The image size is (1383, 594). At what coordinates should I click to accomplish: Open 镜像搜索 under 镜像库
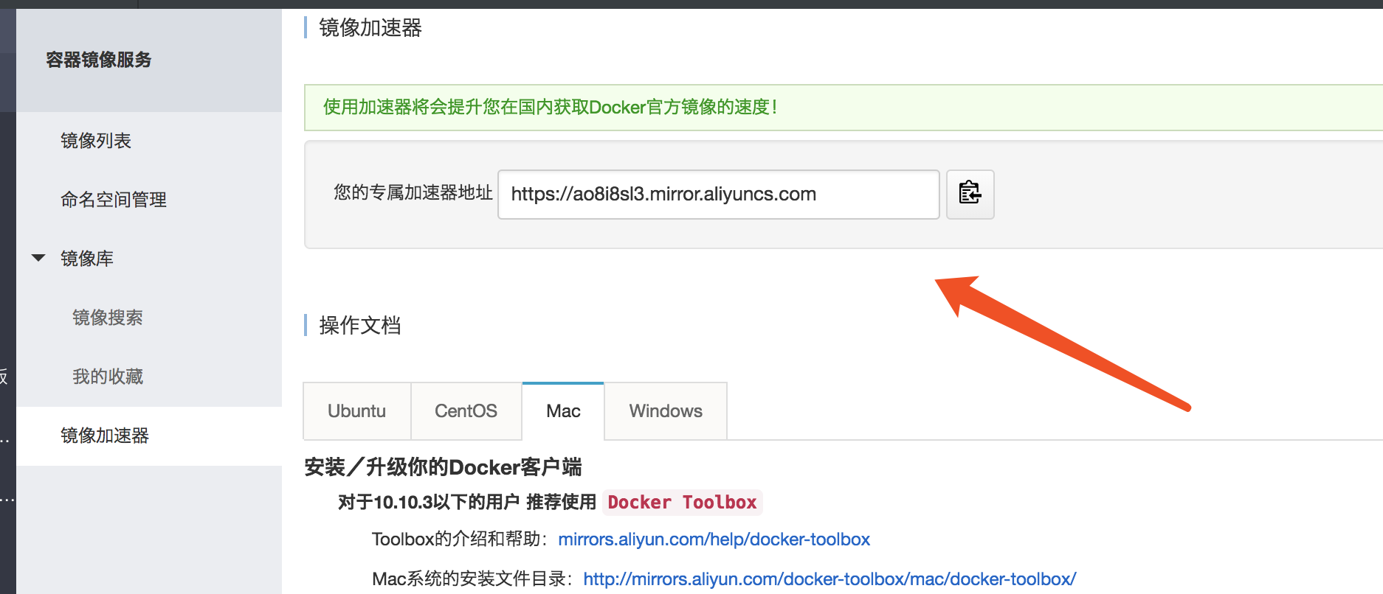click(108, 318)
